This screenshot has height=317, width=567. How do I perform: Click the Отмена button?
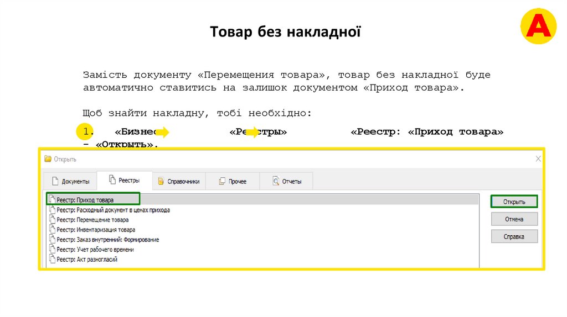point(514,219)
